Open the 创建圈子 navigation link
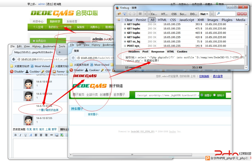252x162 pixels. (106, 95)
